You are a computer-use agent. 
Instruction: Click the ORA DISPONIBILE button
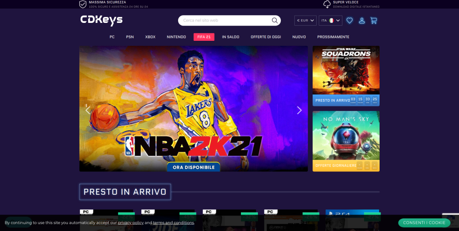click(194, 167)
